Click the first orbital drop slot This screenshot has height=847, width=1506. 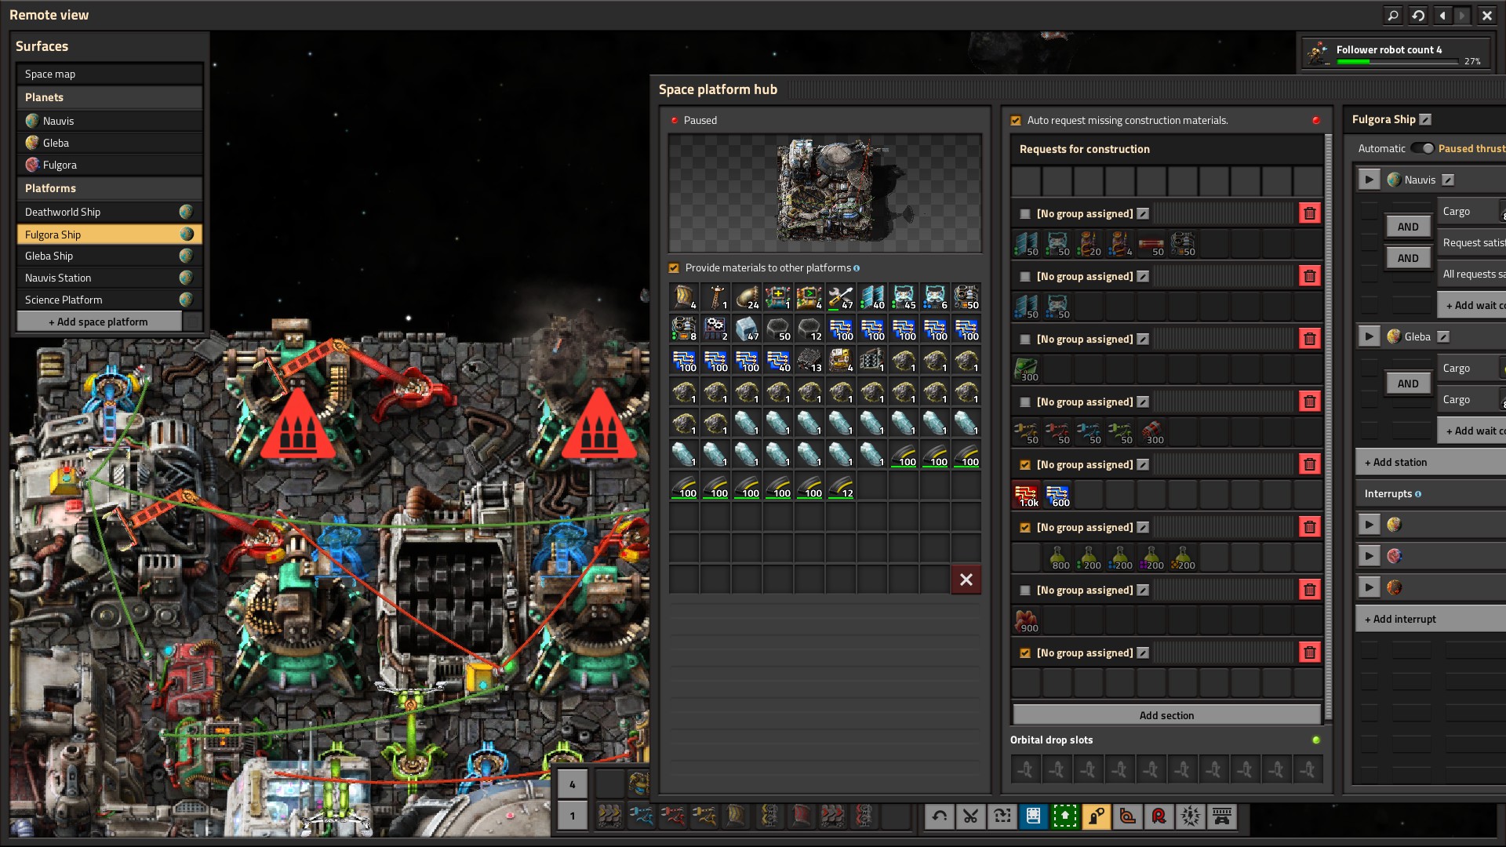(1025, 770)
